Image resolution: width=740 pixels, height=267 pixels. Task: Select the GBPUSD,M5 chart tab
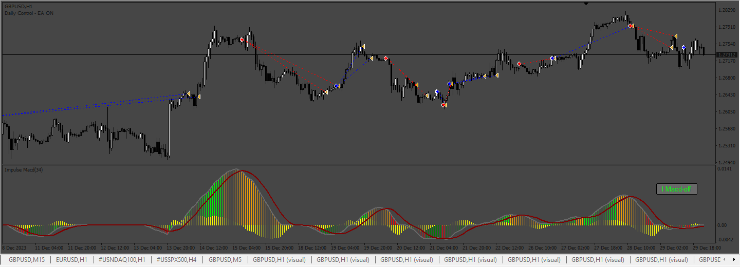pos(225,260)
